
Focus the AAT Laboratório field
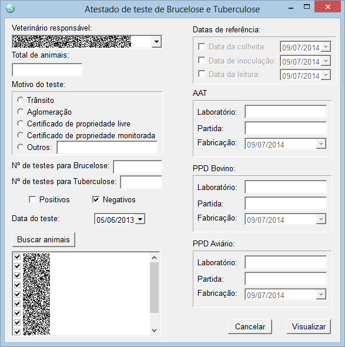coord(286,112)
